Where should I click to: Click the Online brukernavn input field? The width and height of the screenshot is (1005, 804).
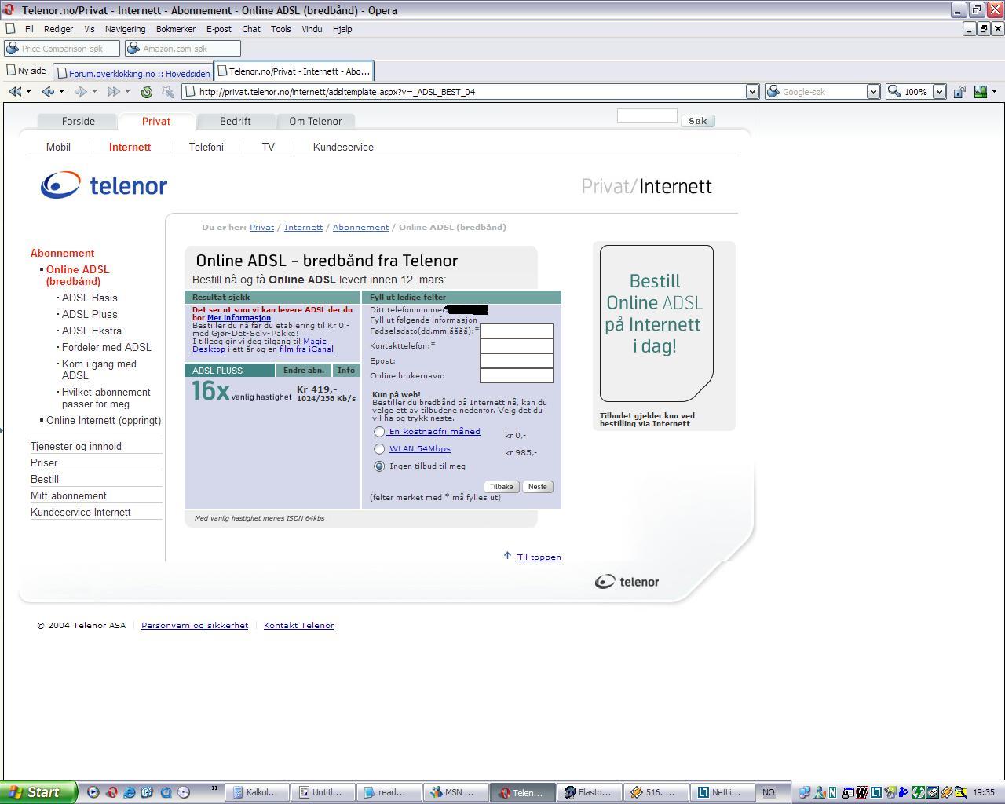click(517, 376)
